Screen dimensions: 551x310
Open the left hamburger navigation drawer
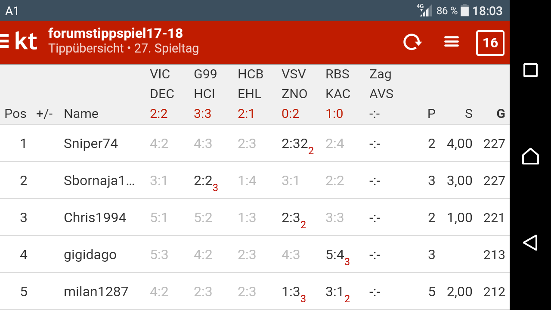(4, 41)
